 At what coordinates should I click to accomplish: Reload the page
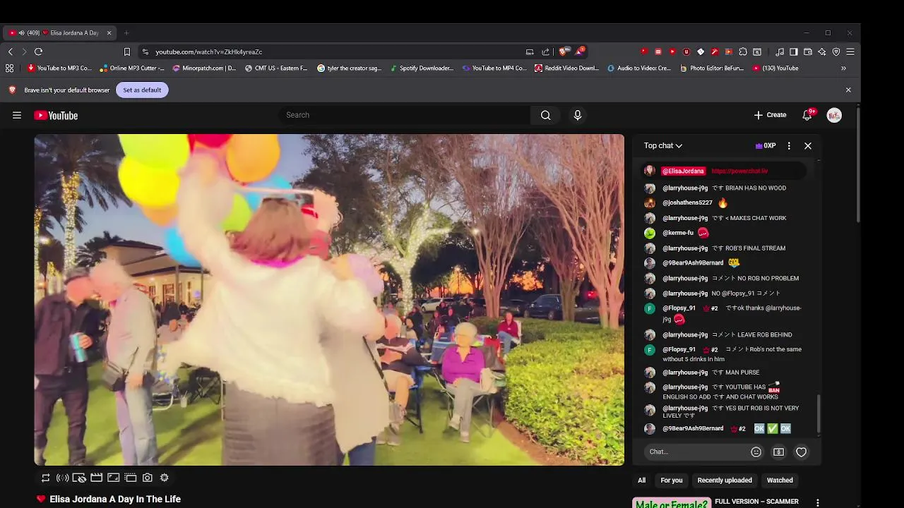click(38, 52)
